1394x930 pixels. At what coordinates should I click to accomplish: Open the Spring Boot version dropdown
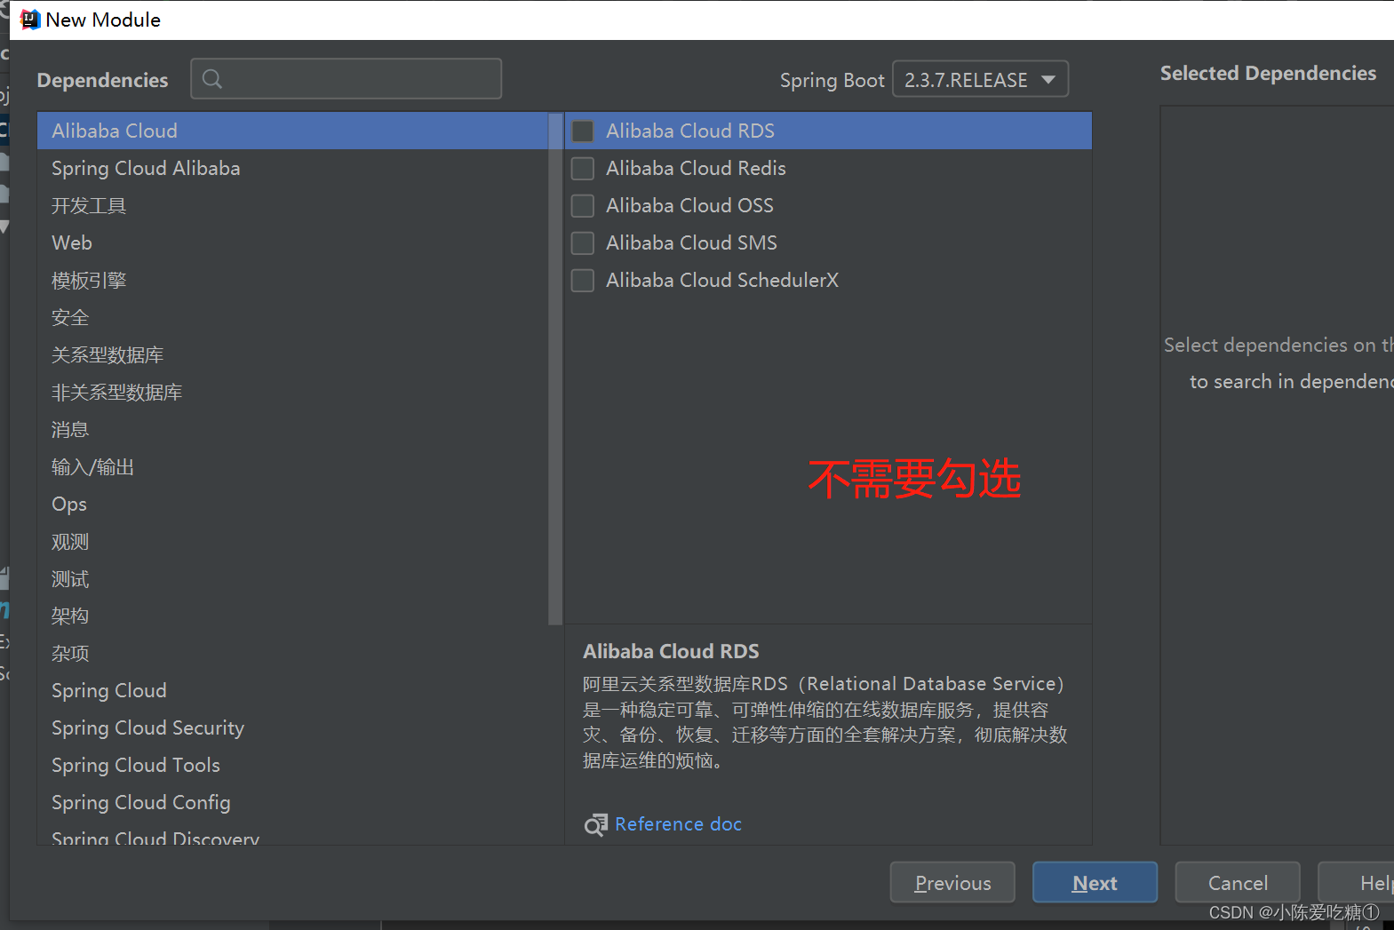[980, 79]
